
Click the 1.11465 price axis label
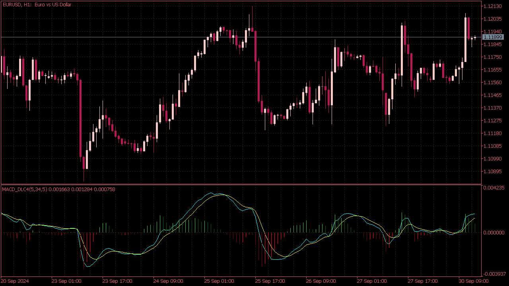[x=493, y=95]
